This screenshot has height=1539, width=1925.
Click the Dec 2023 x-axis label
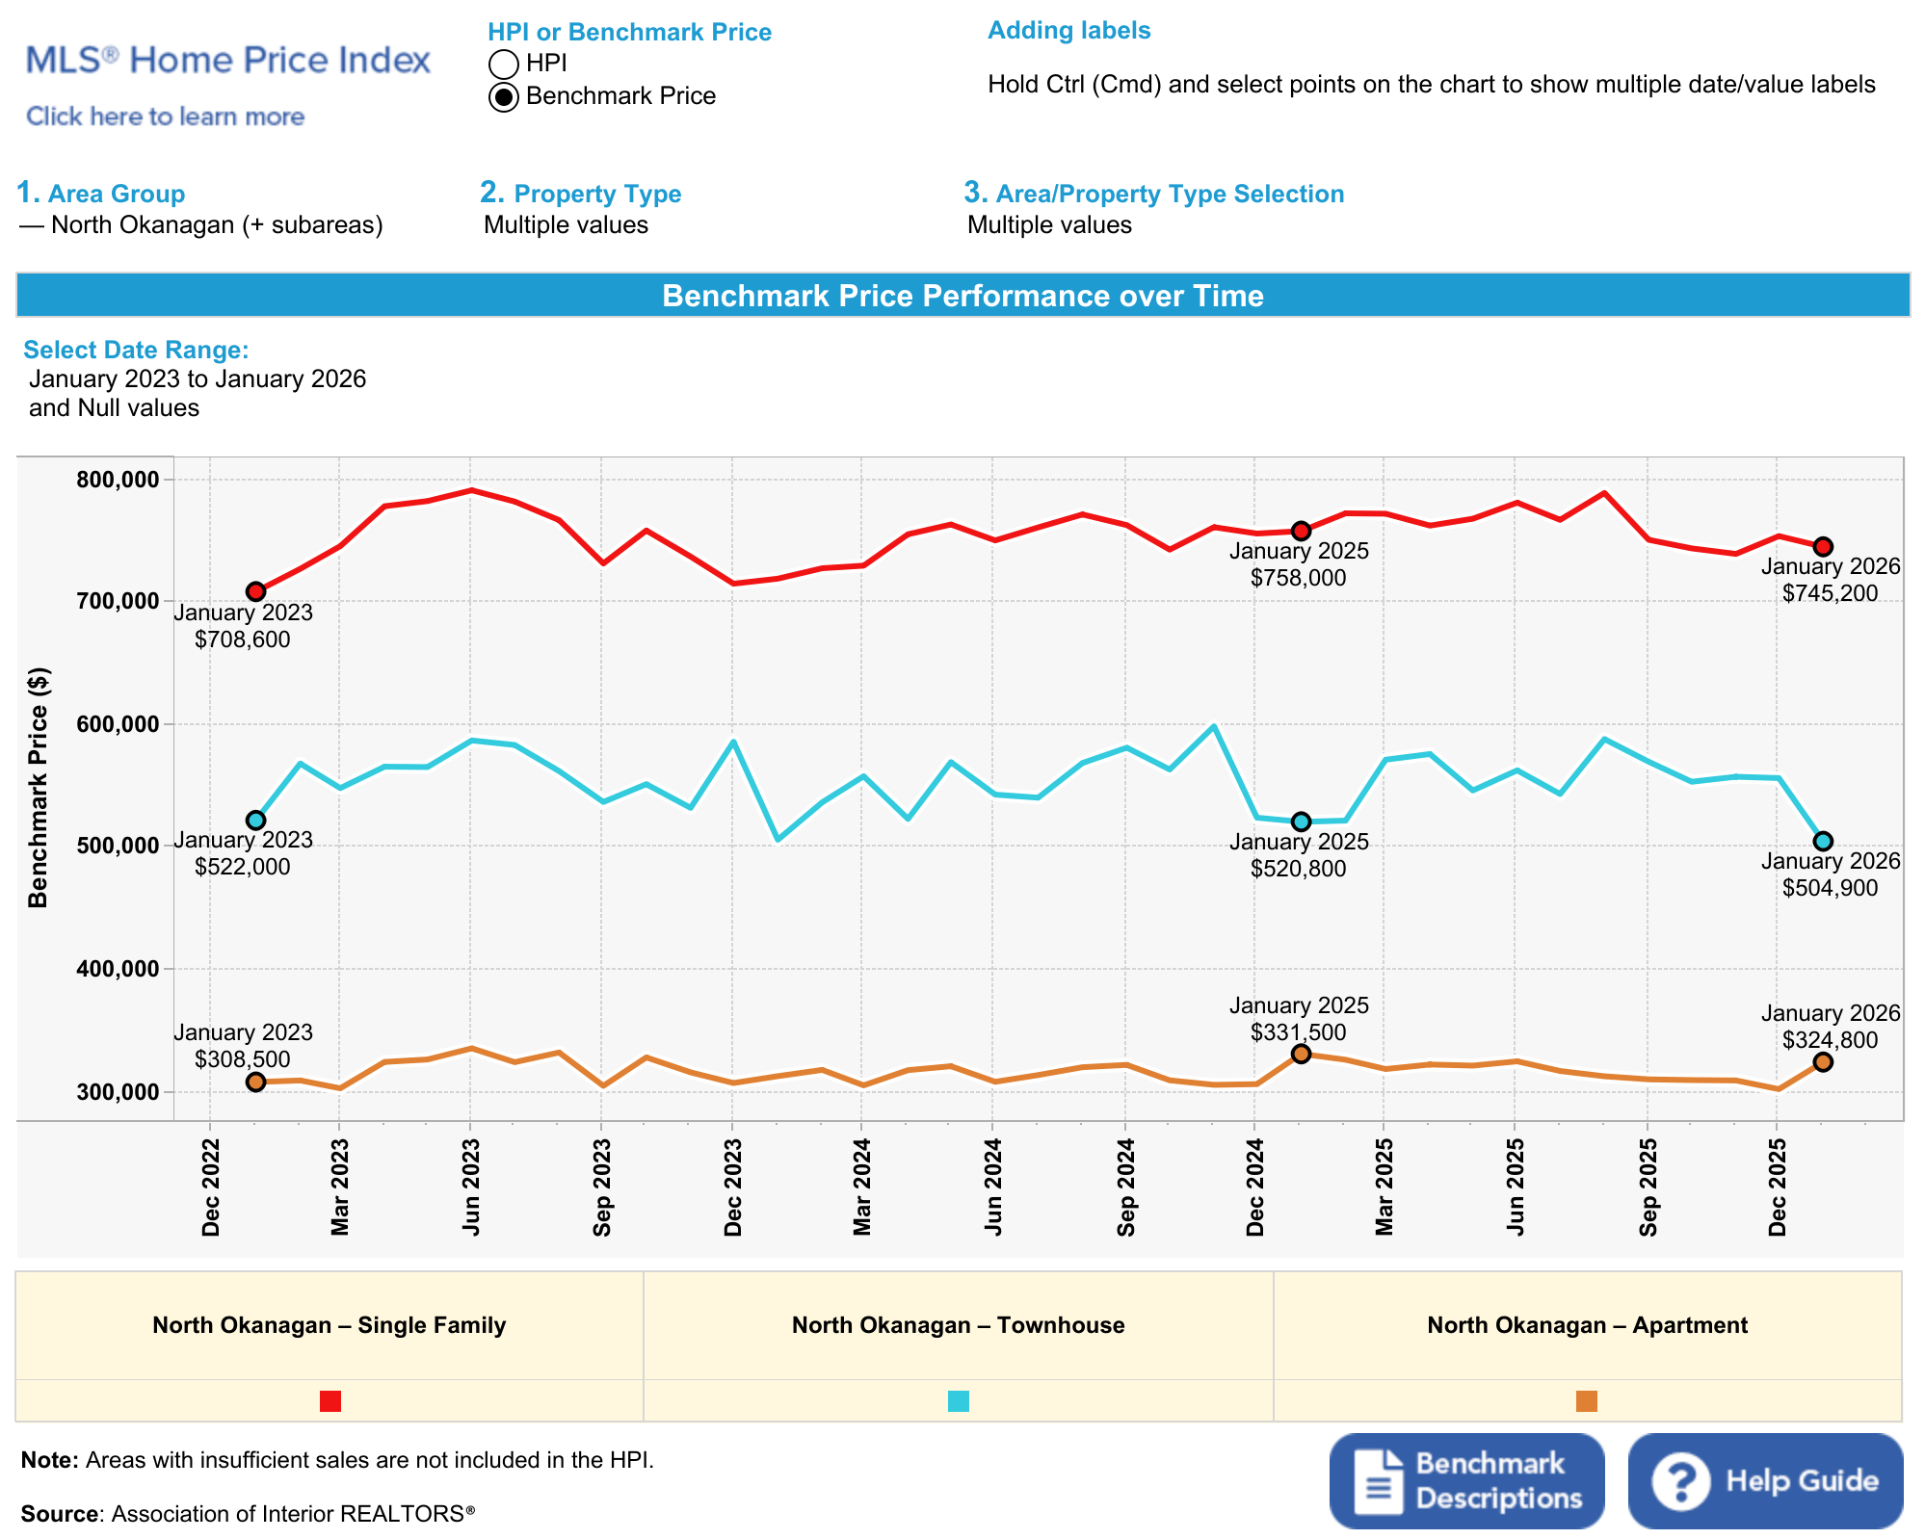(x=733, y=1187)
